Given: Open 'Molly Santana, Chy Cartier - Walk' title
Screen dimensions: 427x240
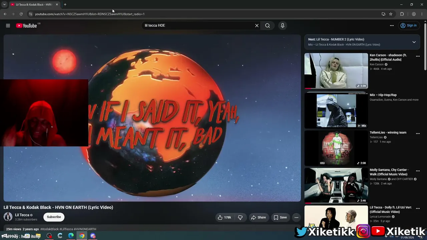Looking at the screenshot, I should [x=389, y=172].
